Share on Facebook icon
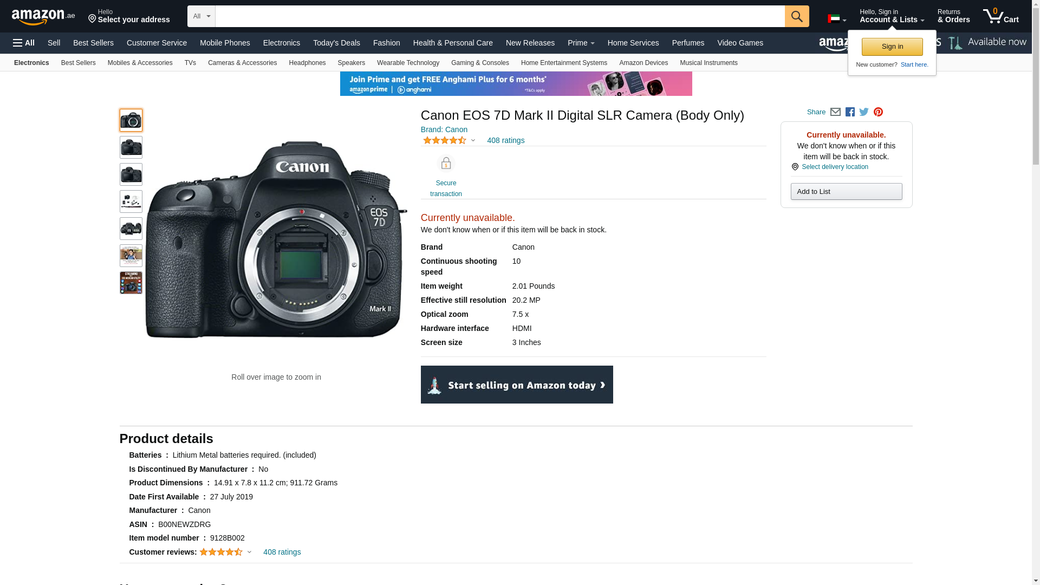Screen dimensions: 1040x585 coord(850,112)
